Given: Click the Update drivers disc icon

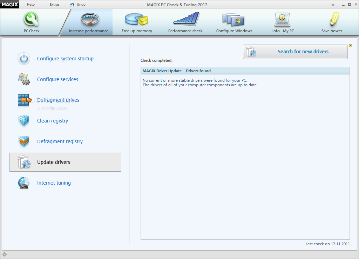Looking at the screenshot, I should click(x=24, y=162).
